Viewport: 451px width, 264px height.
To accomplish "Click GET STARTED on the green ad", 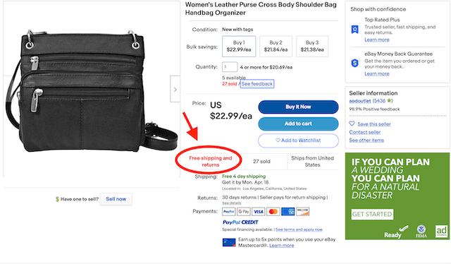I will 372,214.
